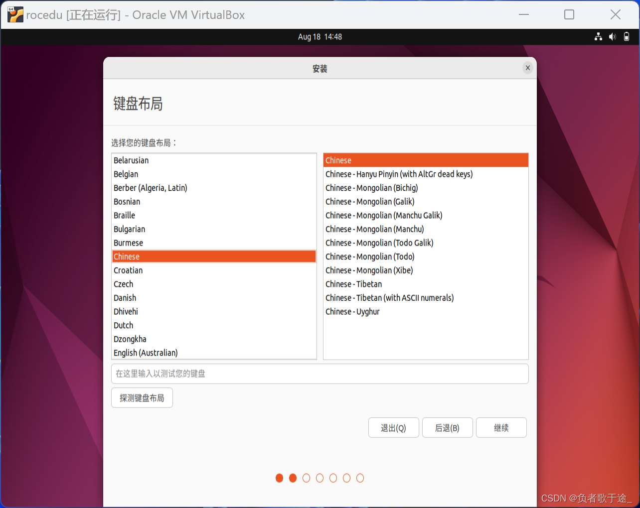Select Belarusian in the layout list
Viewport: 640px width, 508px height.
point(214,160)
